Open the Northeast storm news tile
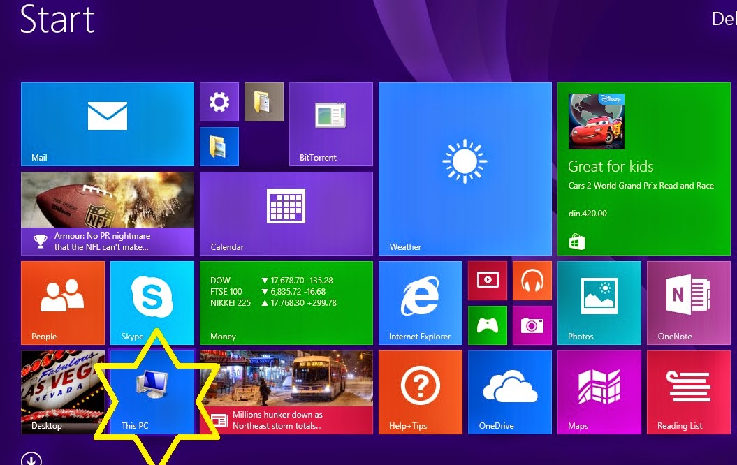The image size is (737, 465). (x=286, y=392)
